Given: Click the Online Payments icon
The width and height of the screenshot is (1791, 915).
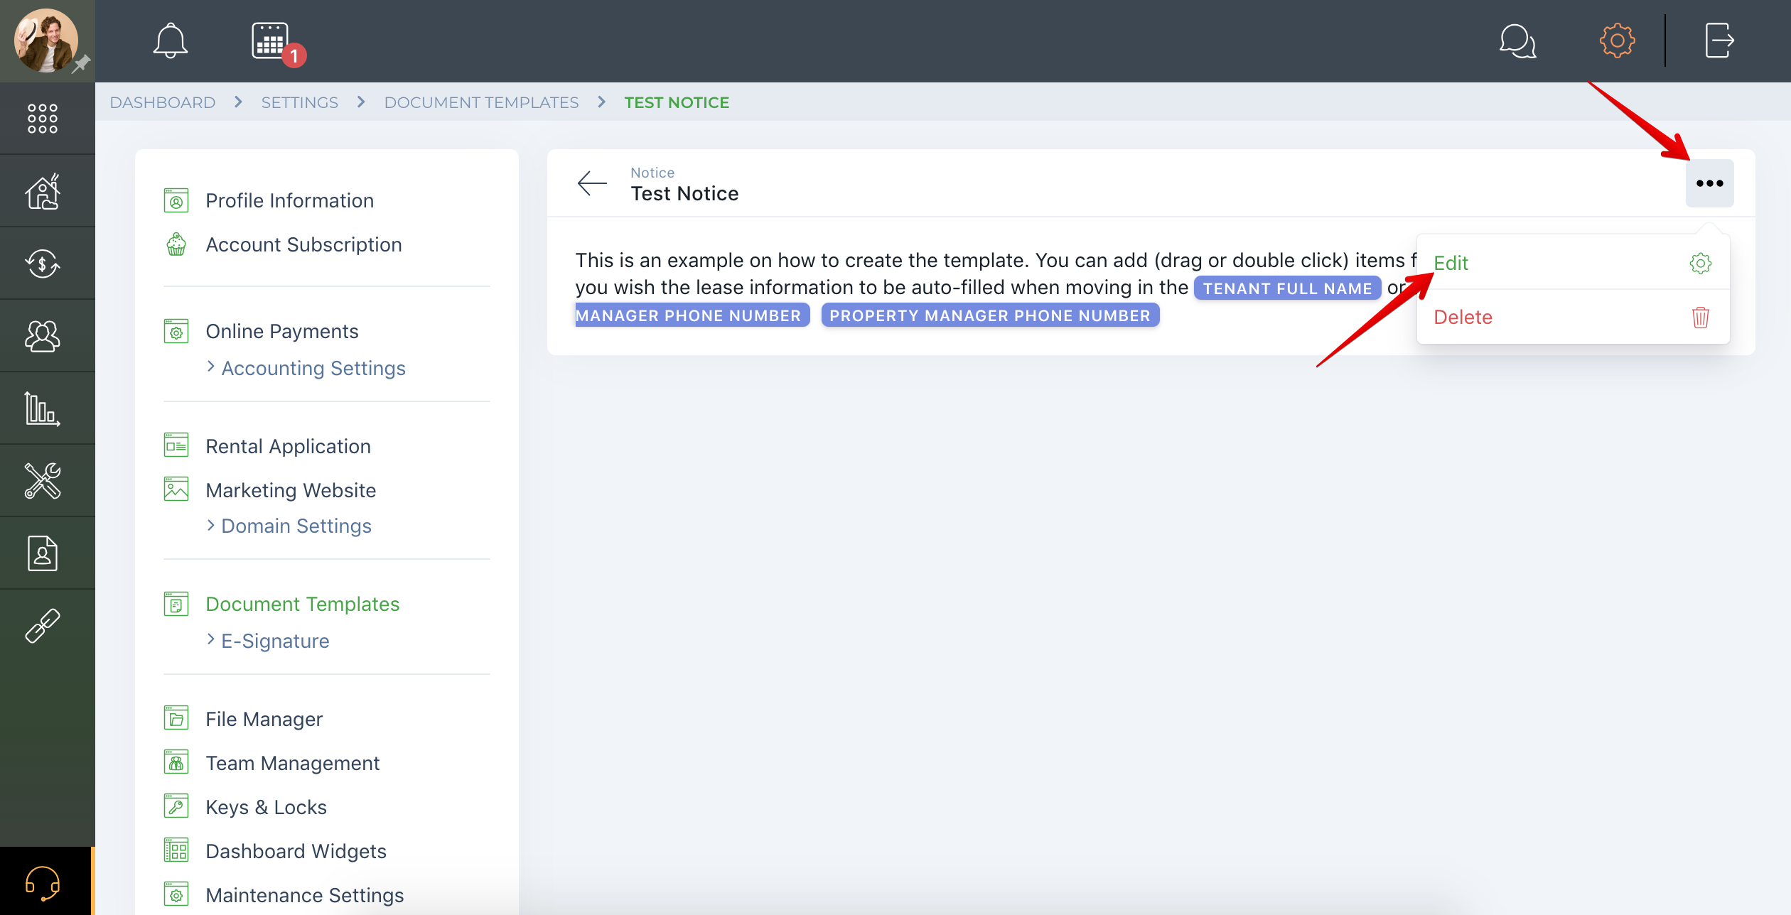Looking at the screenshot, I should (x=176, y=331).
